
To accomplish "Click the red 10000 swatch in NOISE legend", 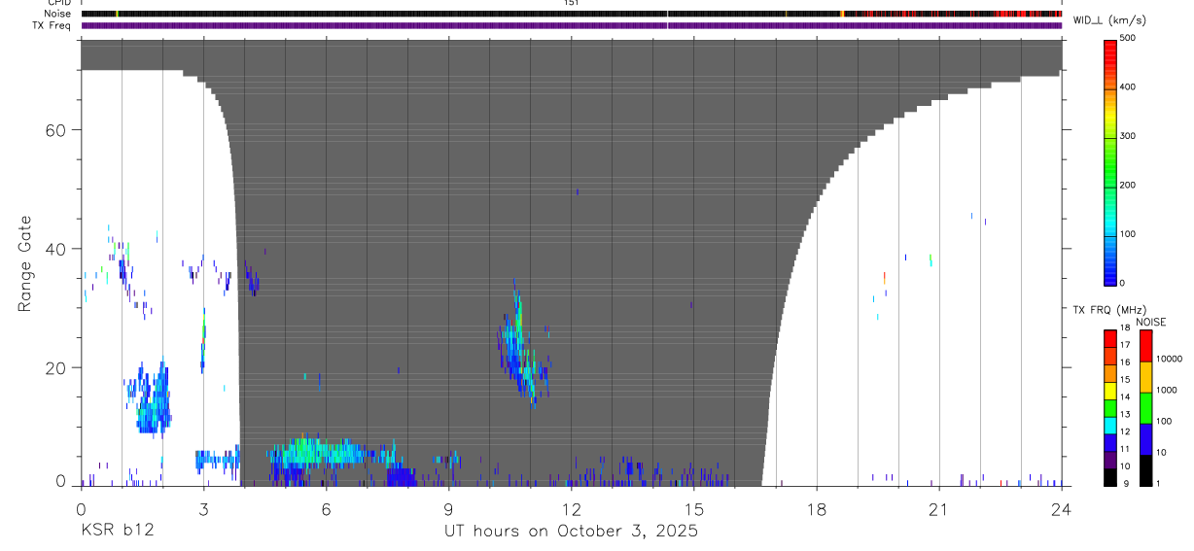I will click(1145, 346).
